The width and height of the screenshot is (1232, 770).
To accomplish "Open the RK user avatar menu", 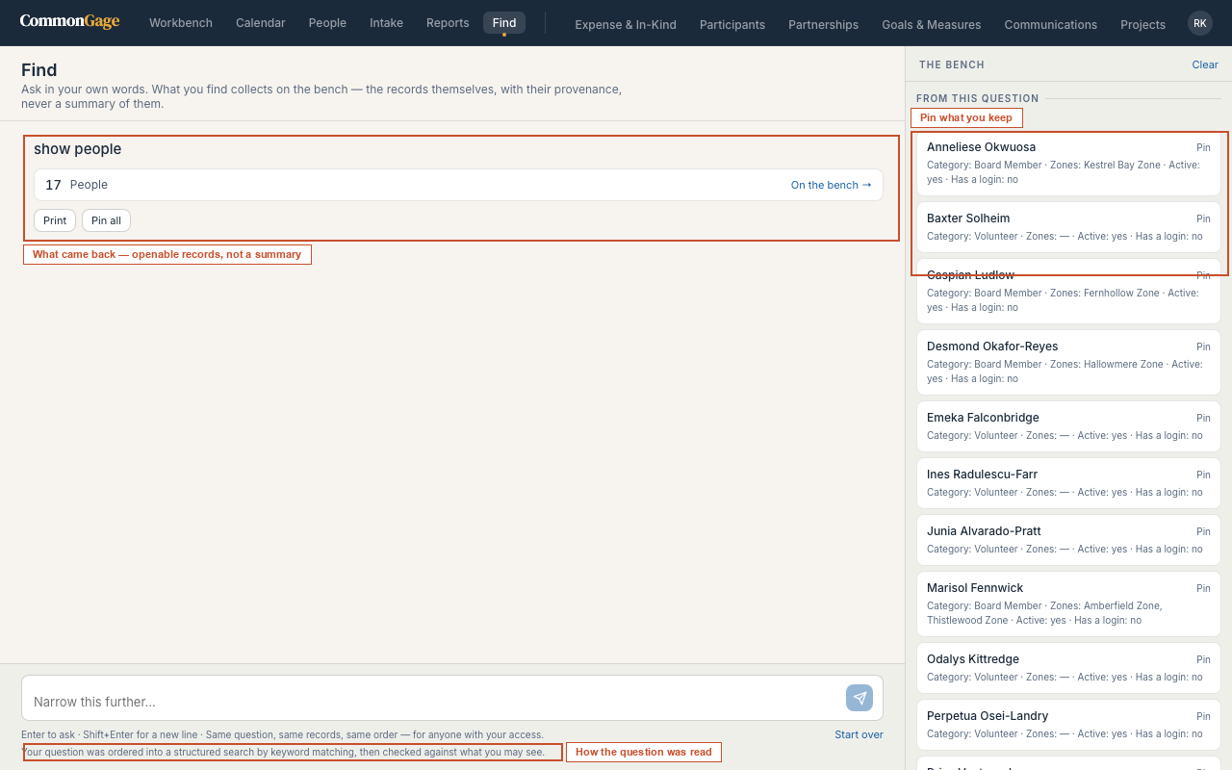I will pyautogui.click(x=1199, y=23).
